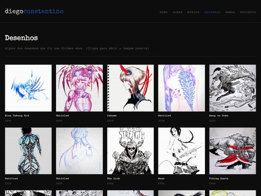Click the 'The Lich' caption text

(x=114, y=179)
